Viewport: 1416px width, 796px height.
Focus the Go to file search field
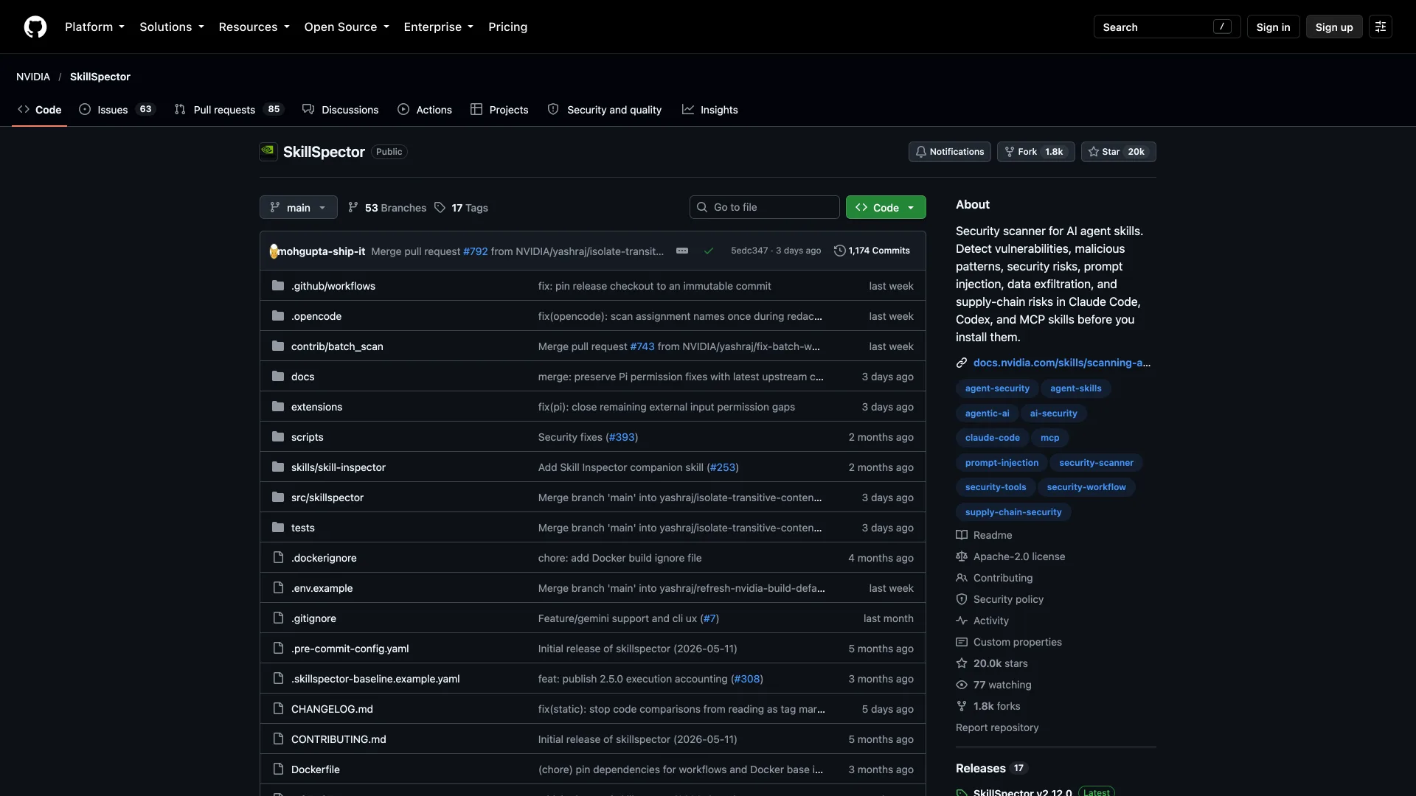coord(764,208)
